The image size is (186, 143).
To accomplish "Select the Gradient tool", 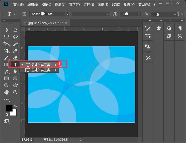I will (6, 65).
